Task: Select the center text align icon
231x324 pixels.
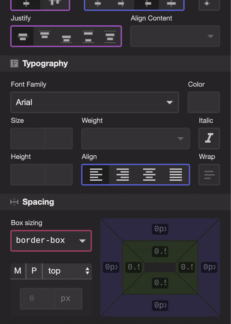Action: click(149, 175)
